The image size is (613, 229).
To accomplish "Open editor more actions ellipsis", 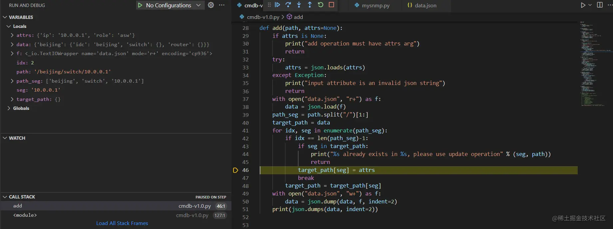I will click(610, 5).
